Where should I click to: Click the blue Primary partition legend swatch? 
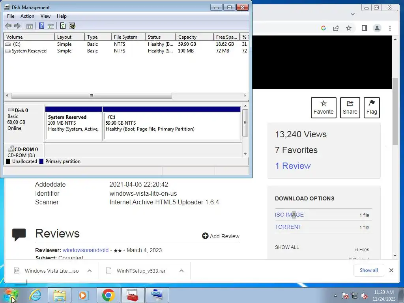pyautogui.click(x=41, y=161)
